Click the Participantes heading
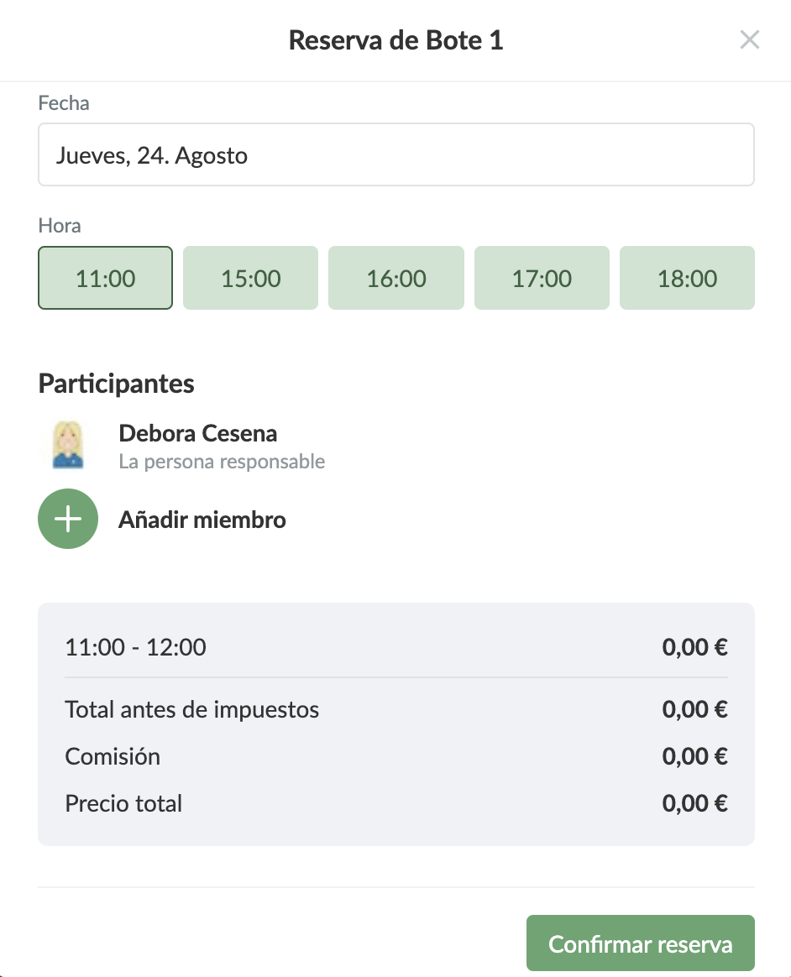Image resolution: width=791 pixels, height=977 pixels. (x=116, y=384)
